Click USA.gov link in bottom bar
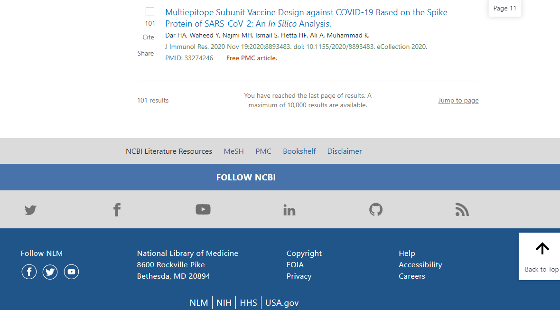Viewport: 560px width, 310px height. 282,303
